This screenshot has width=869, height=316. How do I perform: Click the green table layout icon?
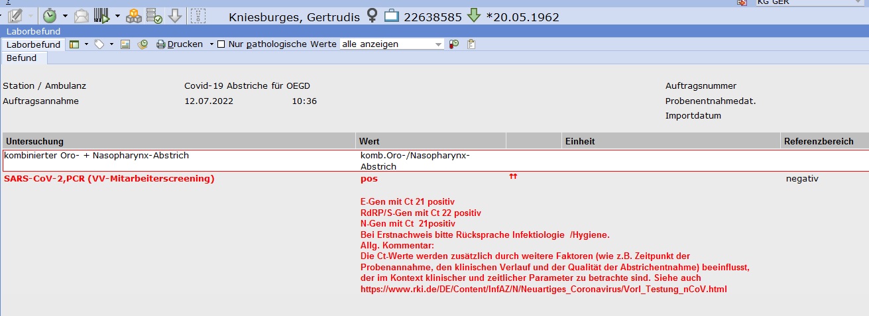click(74, 44)
